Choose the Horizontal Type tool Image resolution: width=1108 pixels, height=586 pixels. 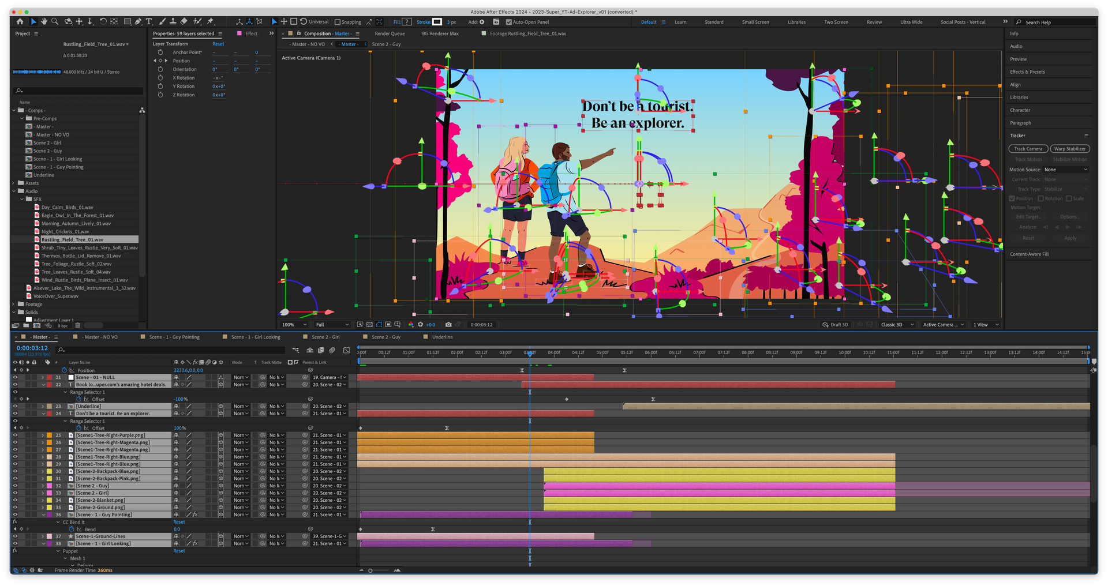pos(149,22)
